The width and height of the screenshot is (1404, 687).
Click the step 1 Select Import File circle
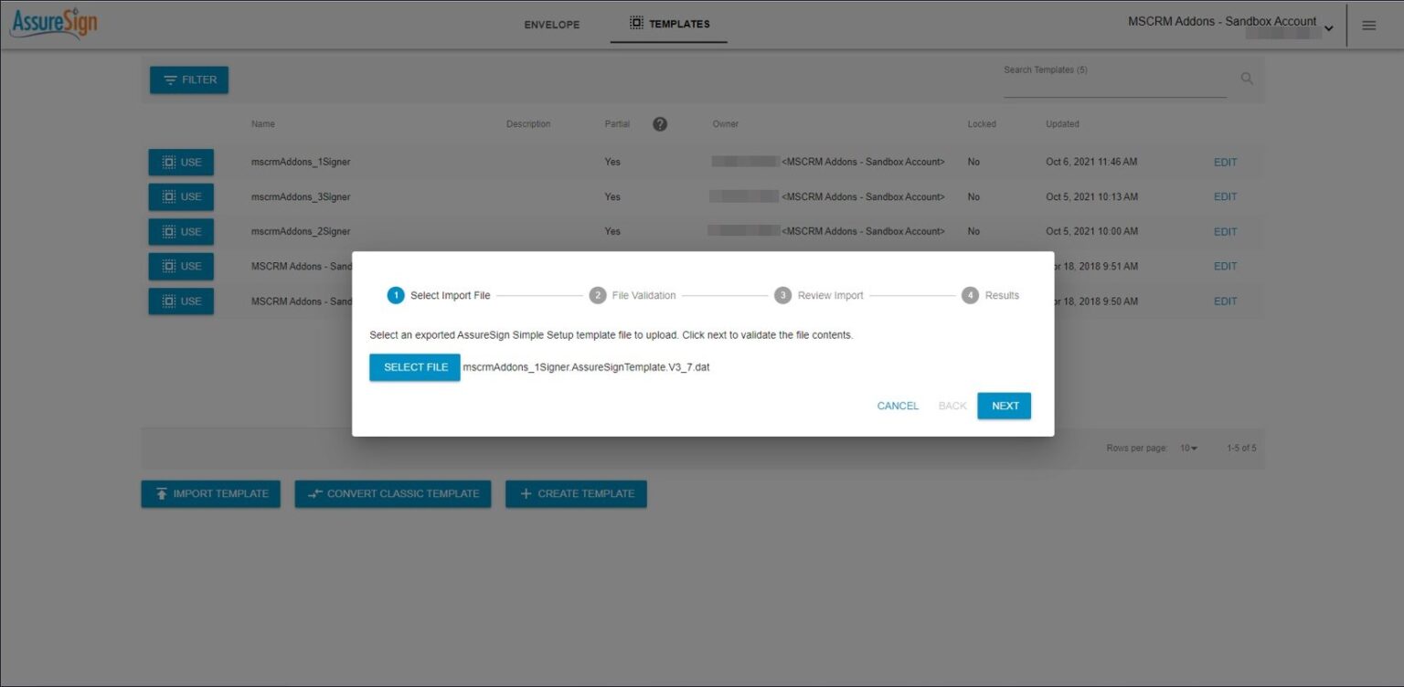click(396, 295)
